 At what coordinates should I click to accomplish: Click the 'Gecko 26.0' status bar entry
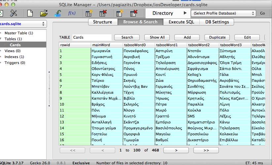tap(40, 163)
